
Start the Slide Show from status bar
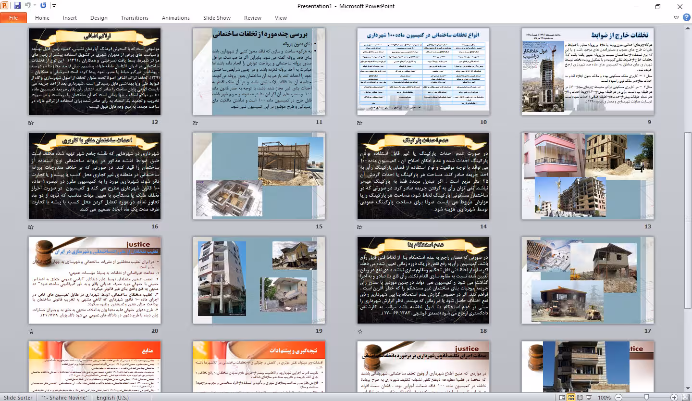[x=590, y=398]
